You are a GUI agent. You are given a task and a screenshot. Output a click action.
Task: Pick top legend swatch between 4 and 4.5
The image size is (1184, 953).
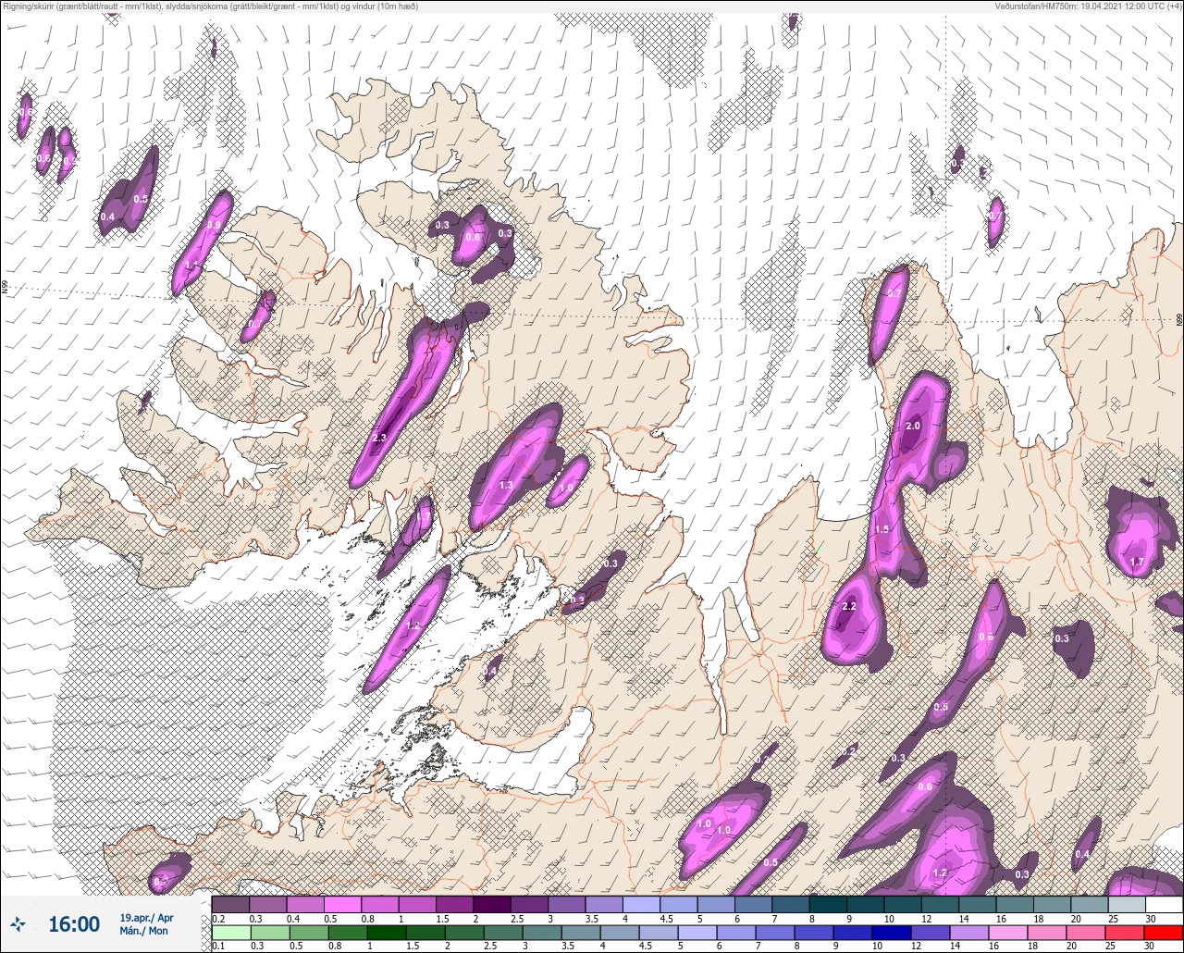[x=641, y=904]
